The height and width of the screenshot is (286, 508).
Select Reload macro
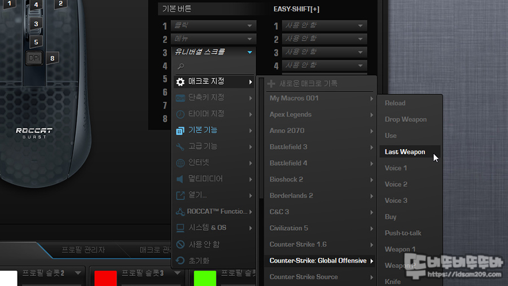[410, 103]
